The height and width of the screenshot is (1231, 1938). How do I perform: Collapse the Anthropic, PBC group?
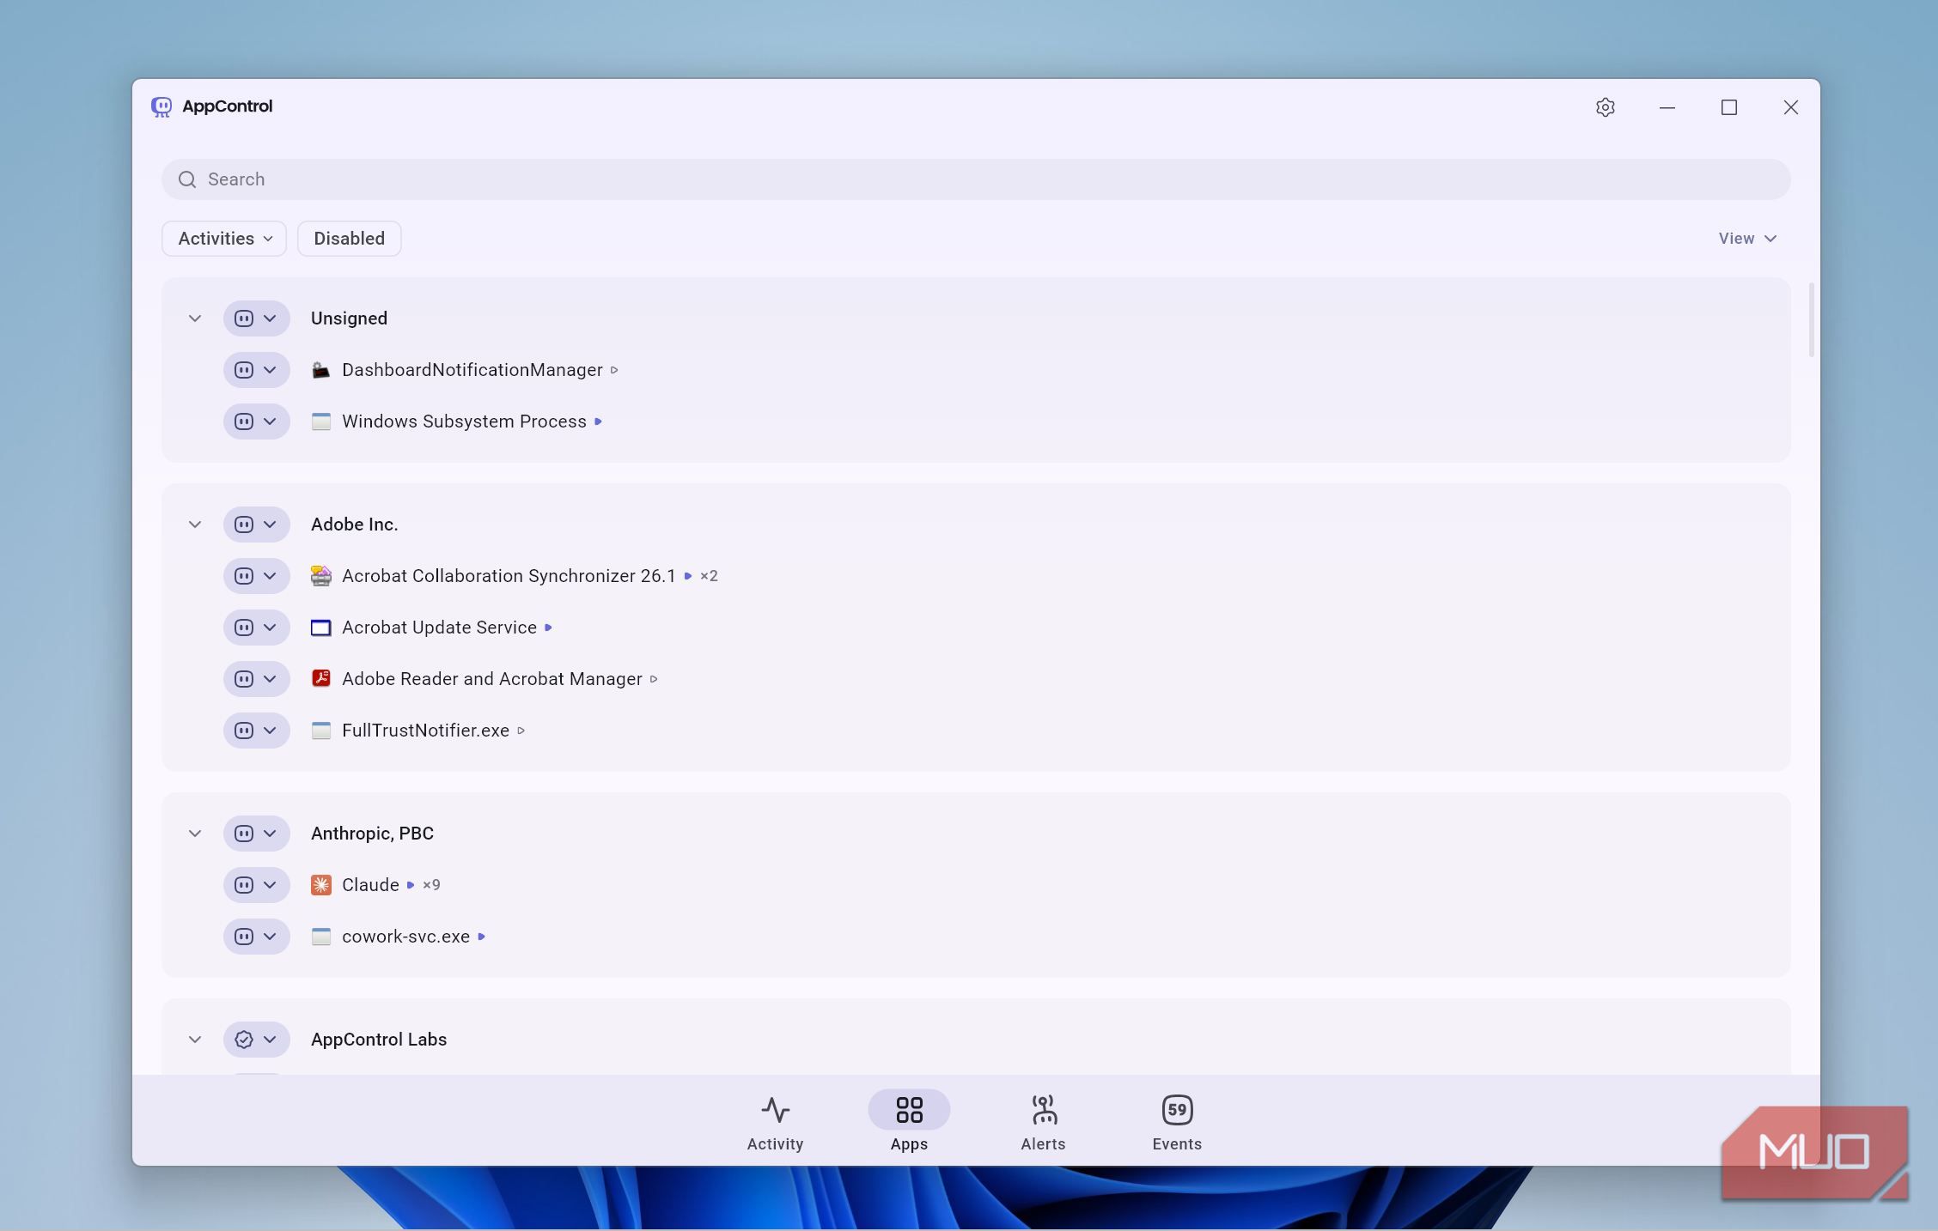195,834
